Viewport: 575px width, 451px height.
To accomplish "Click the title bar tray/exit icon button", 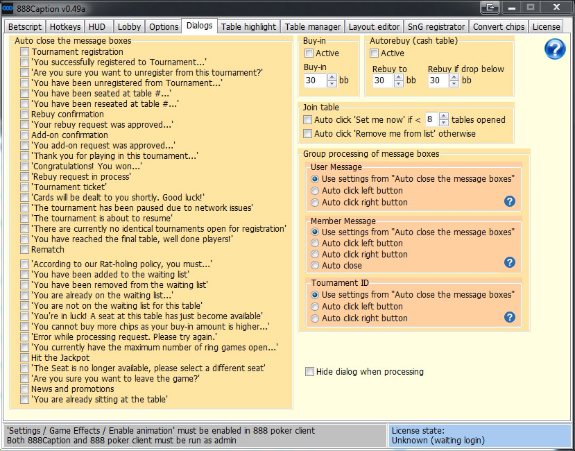I will [x=491, y=7].
